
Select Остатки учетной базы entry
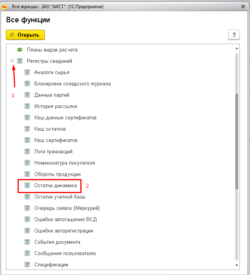pyautogui.click(x=60, y=197)
